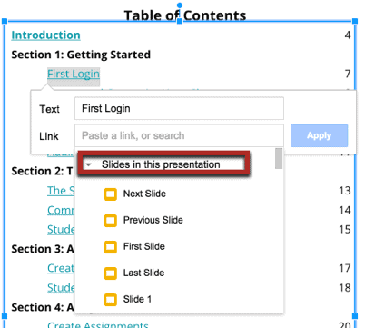Collapse the Slides in this presentation arrow
The image size is (365, 328).
[x=88, y=164]
